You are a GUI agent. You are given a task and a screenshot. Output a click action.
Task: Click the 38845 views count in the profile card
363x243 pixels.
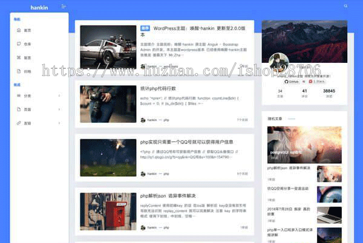329,92
